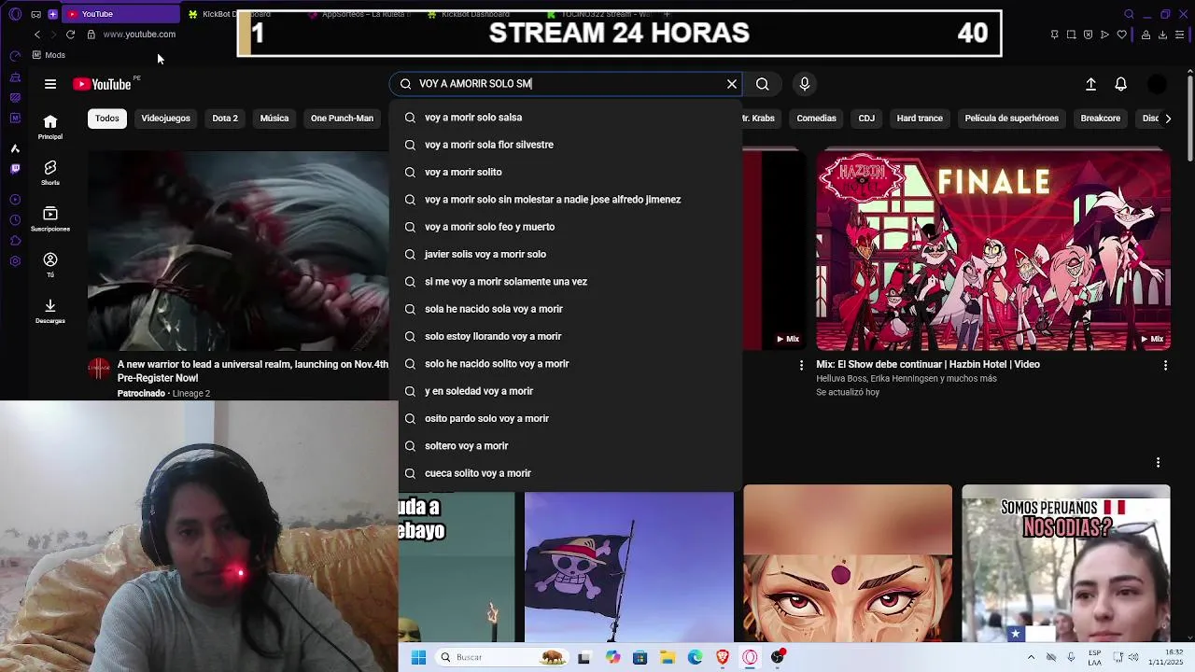
Task: Open the pinboard pin icon
Action: click(x=1054, y=35)
